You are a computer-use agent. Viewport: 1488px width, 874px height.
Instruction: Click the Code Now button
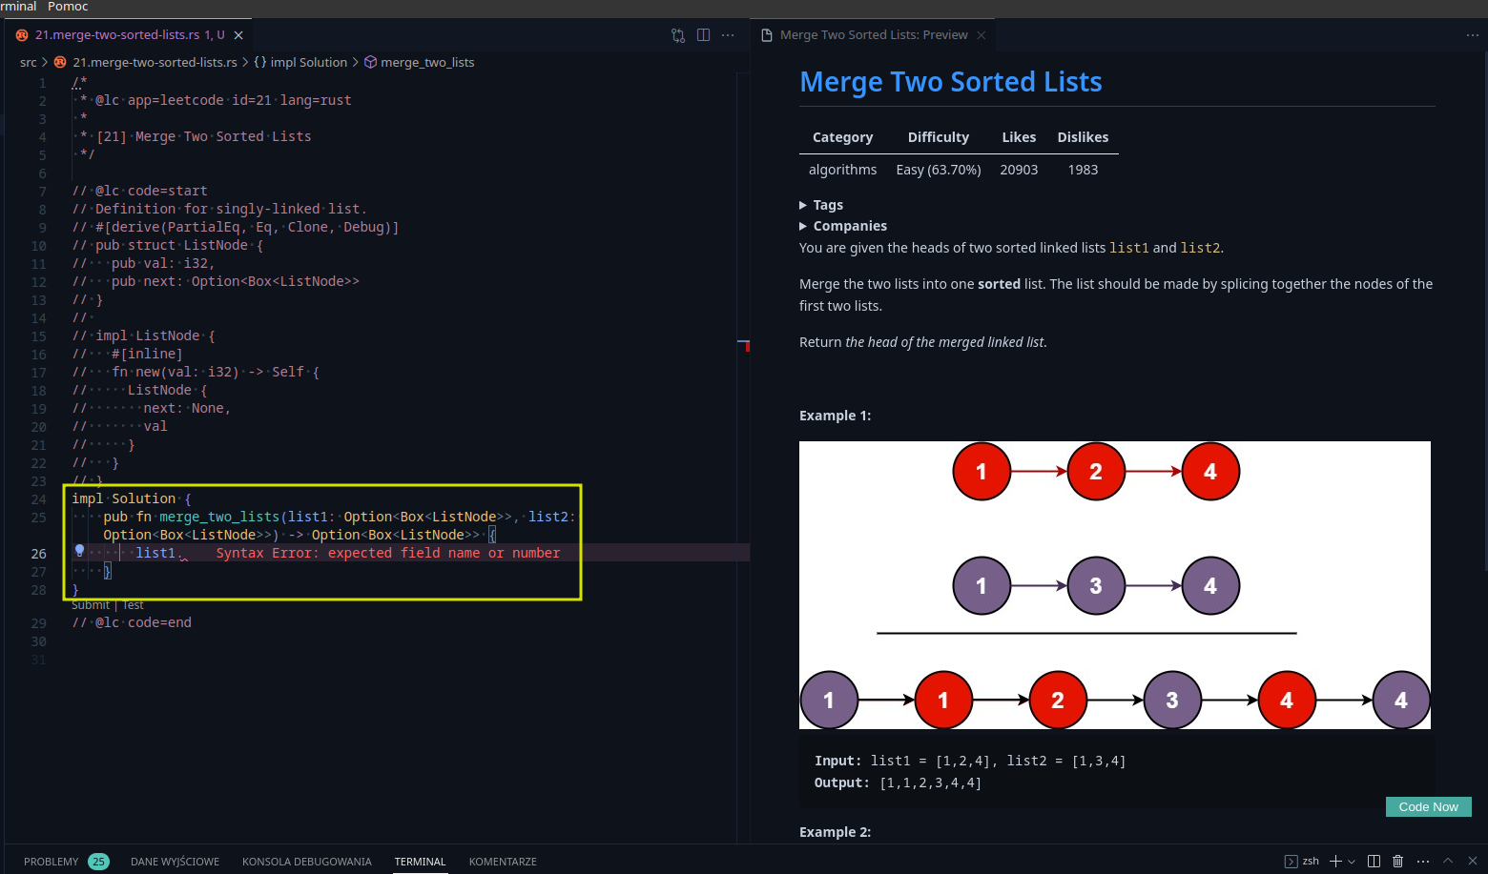click(x=1428, y=806)
